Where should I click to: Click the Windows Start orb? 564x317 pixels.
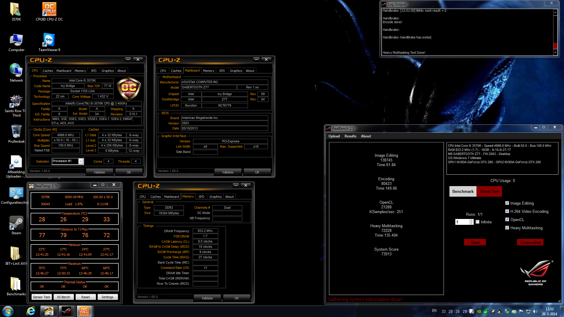tap(8, 311)
